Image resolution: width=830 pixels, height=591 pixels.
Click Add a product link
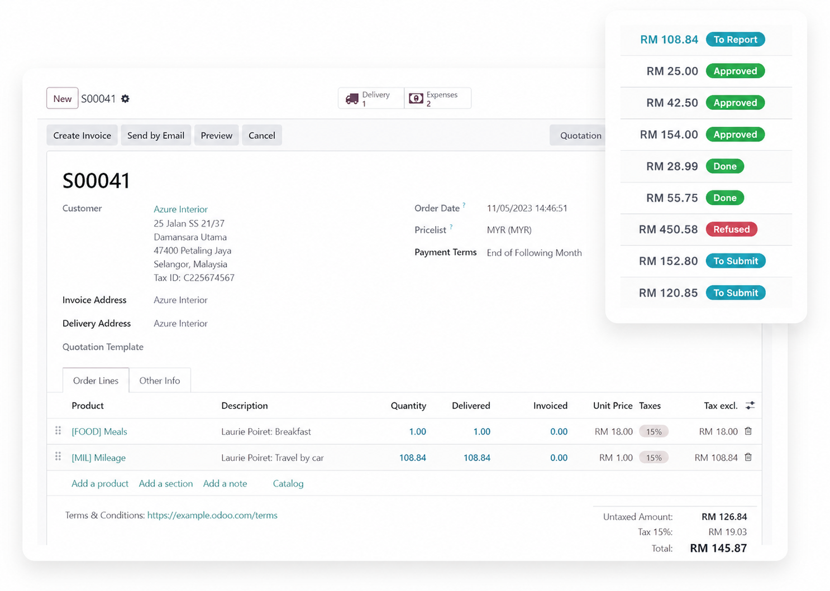pyautogui.click(x=100, y=484)
